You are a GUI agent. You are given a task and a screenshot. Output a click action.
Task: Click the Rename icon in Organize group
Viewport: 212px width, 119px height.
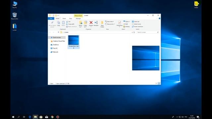(x=96, y=23)
